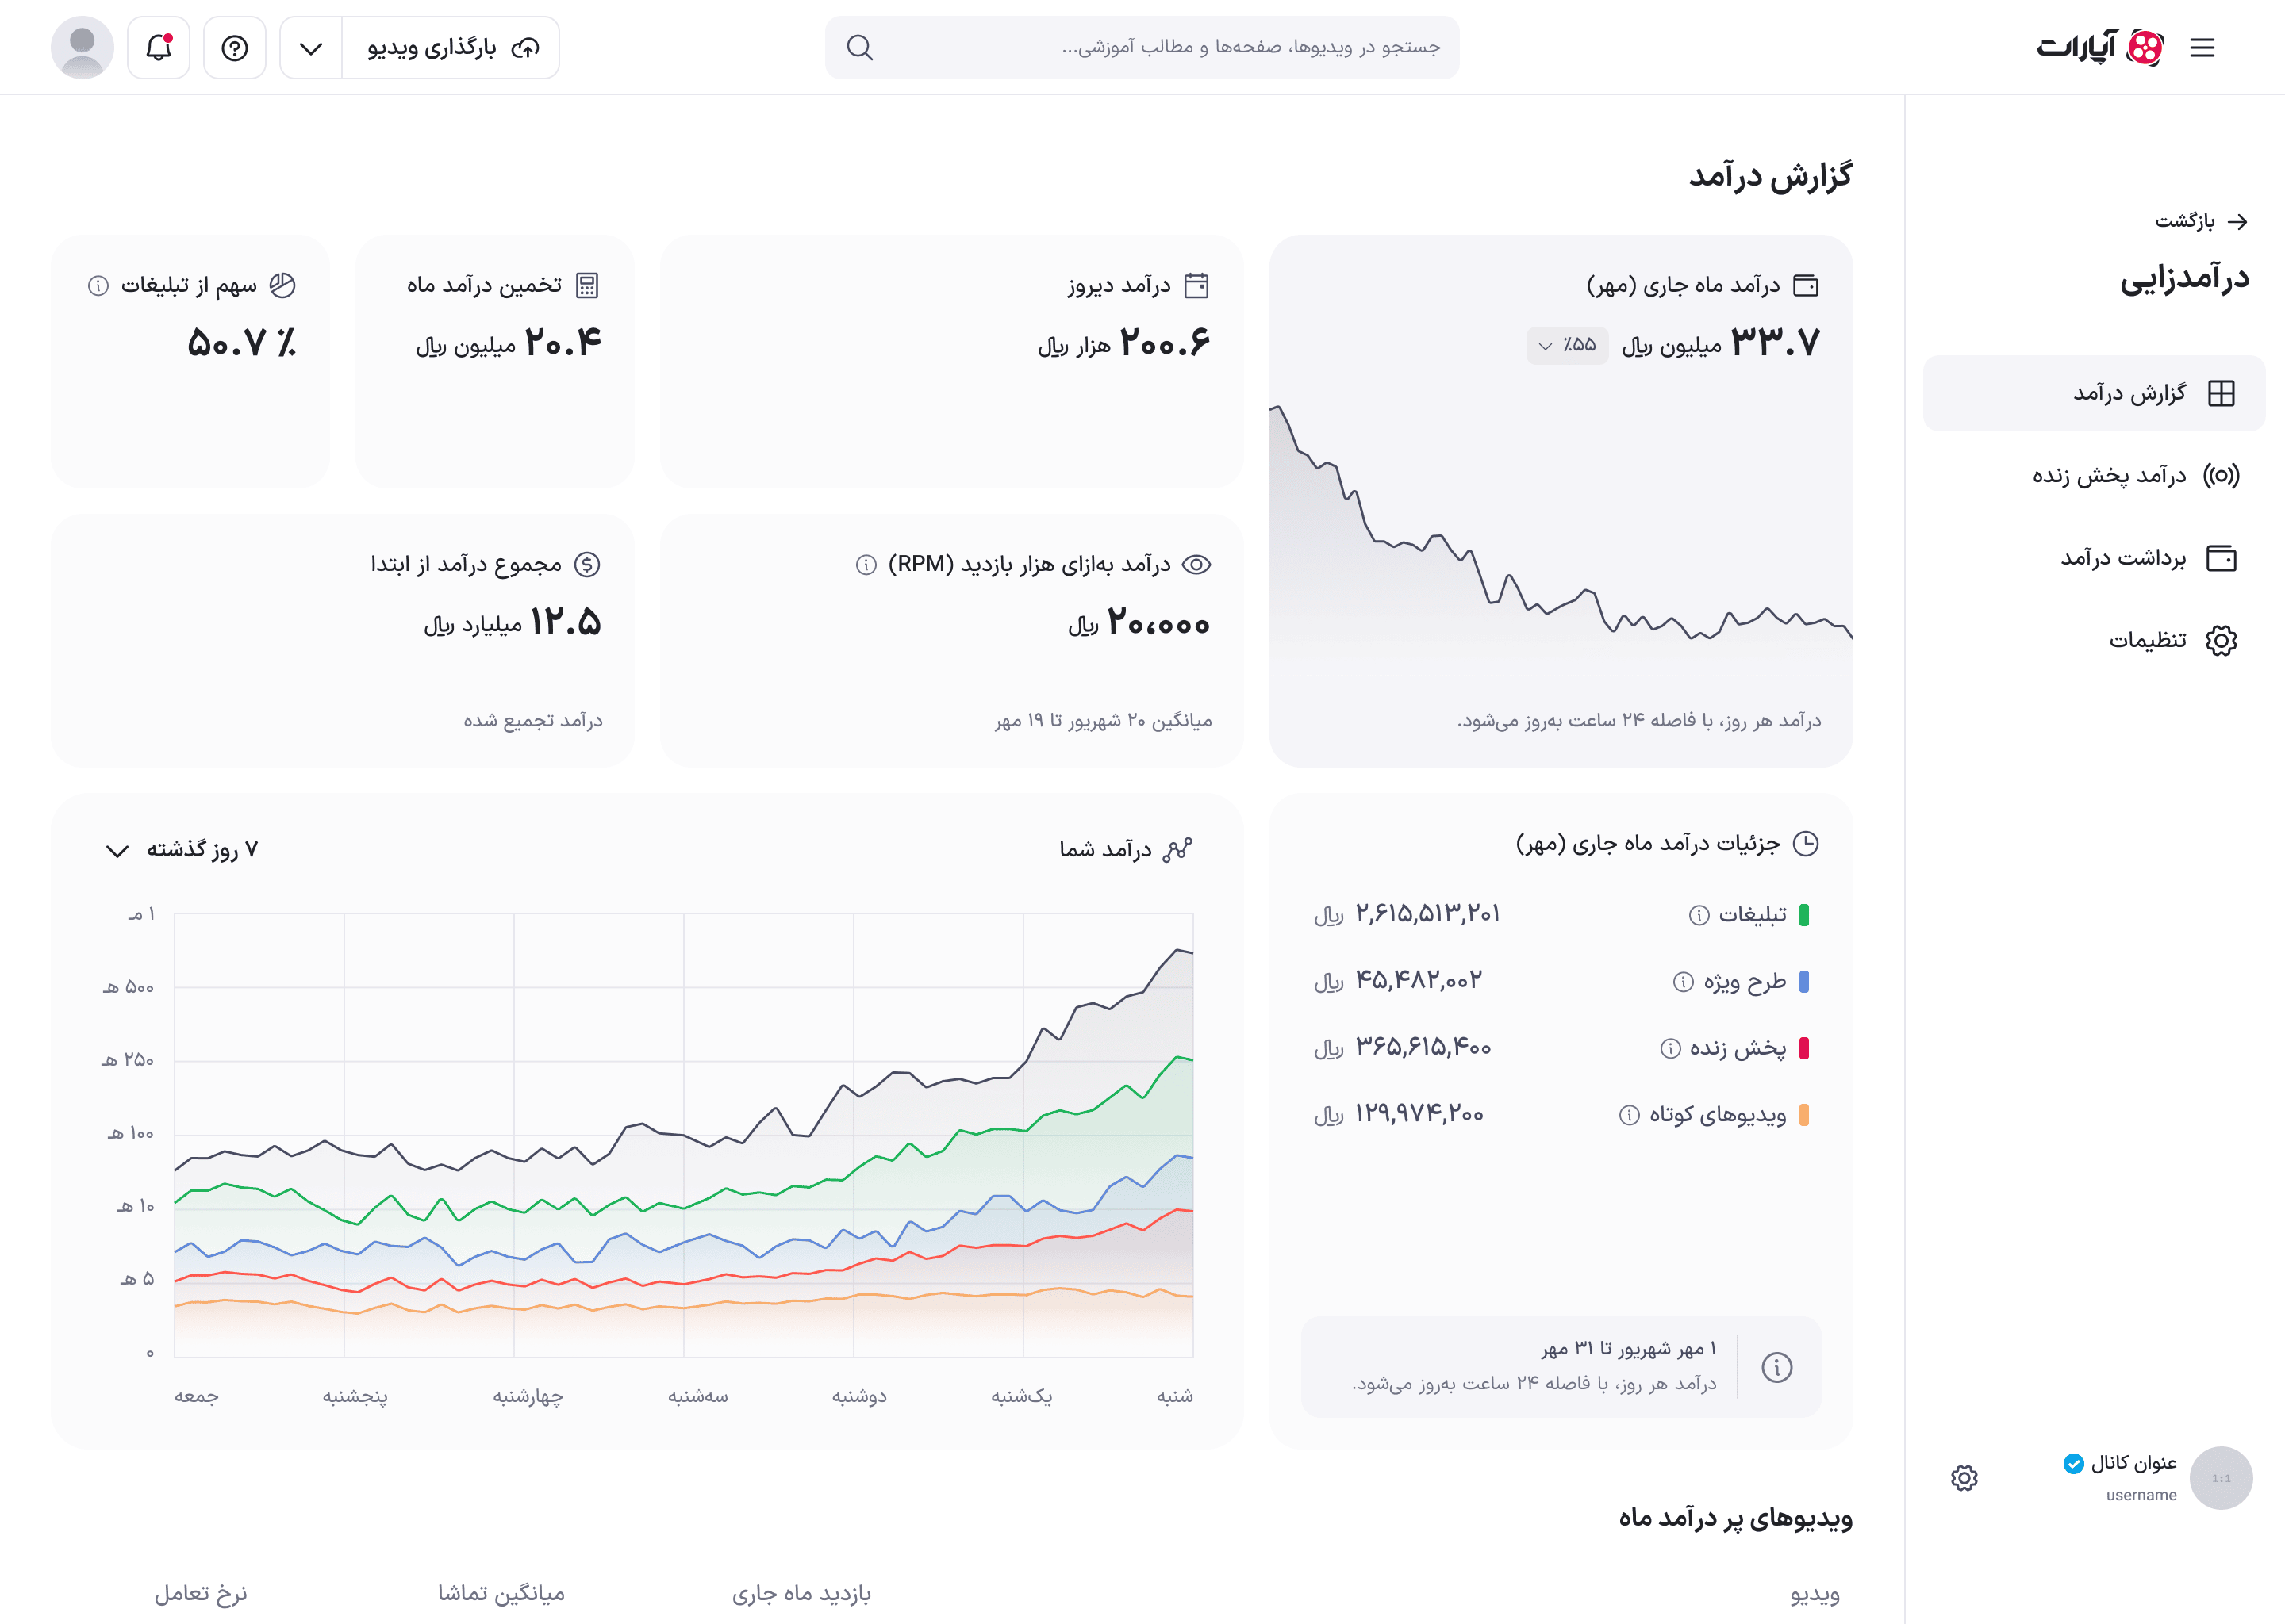2285x1624 pixels.
Task: Expand the upload button dropdown arrow
Action: (x=311, y=47)
